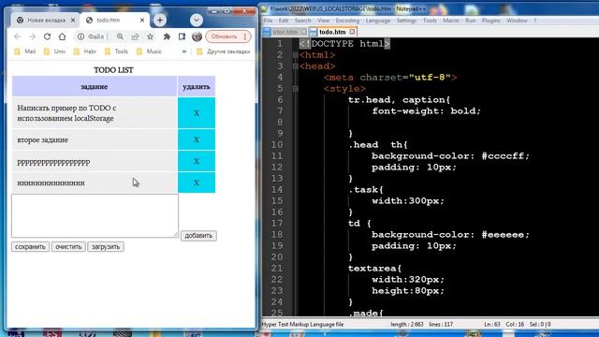Open Notepad++ Plugins menu
This screenshot has width=599, height=337.
click(490, 21)
